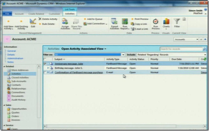209x131 pixels.
Task: Switch to the Create Related tab
Action: click(x=36, y=14)
